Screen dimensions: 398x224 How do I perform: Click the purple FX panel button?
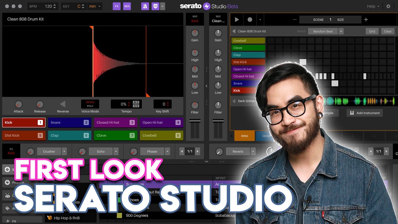pos(117,6)
